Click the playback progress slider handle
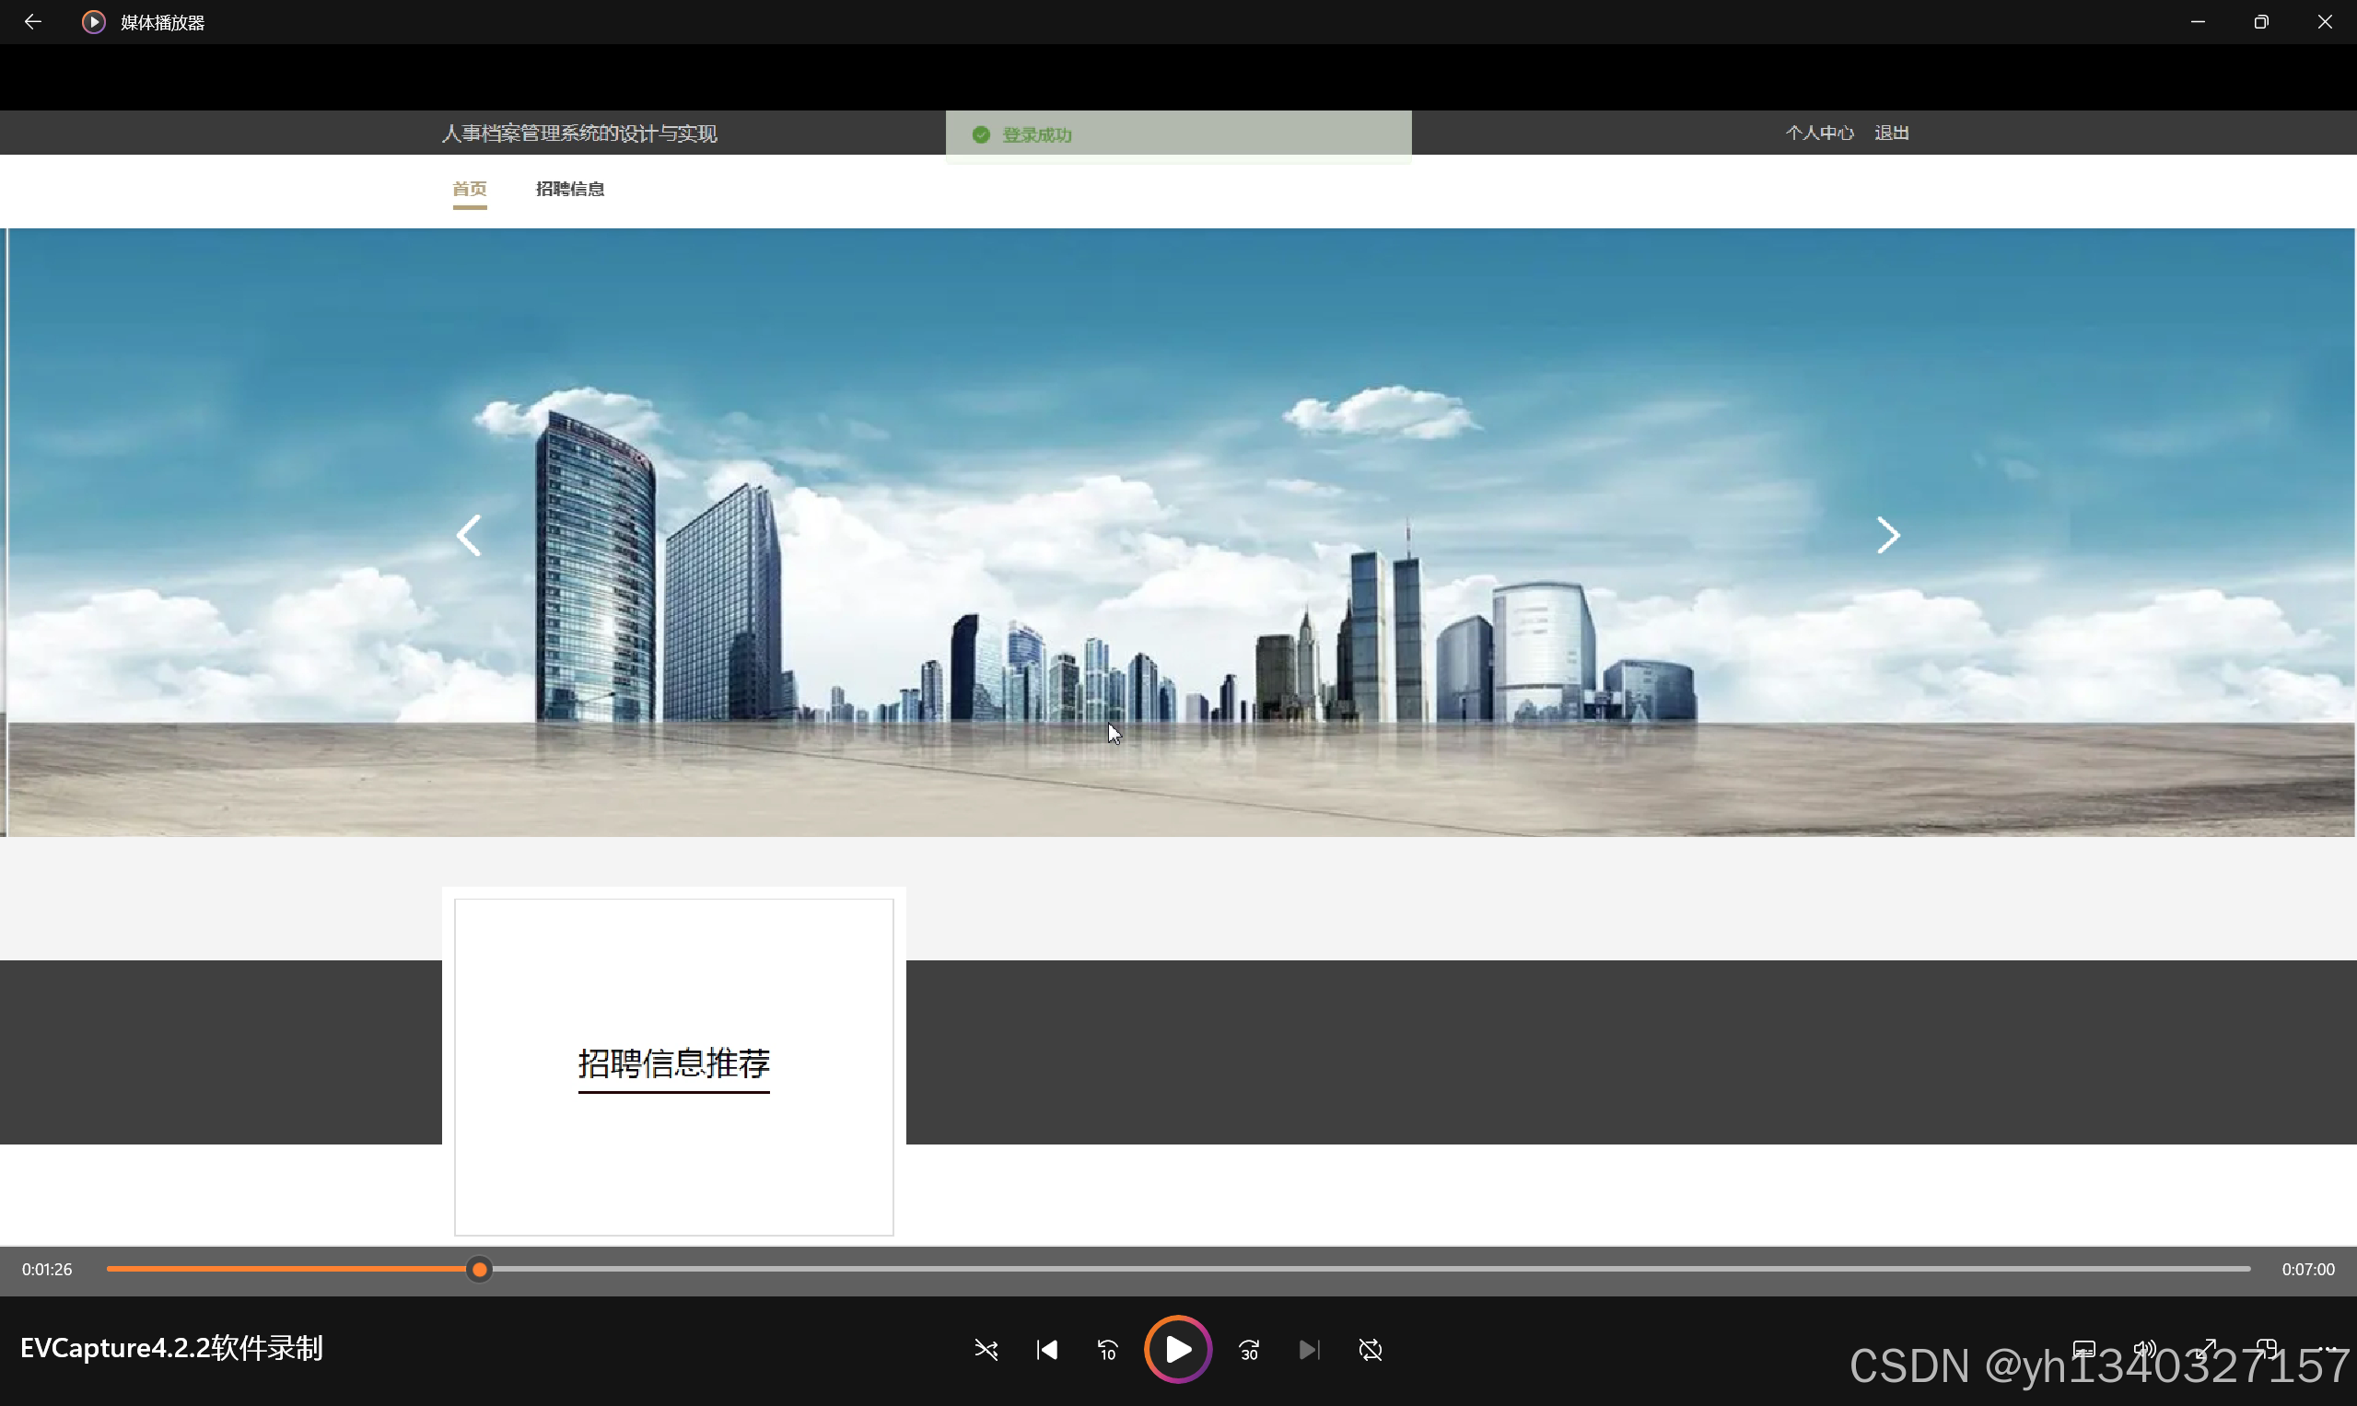The width and height of the screenshot is (2357, 1406). [480, 1270]
